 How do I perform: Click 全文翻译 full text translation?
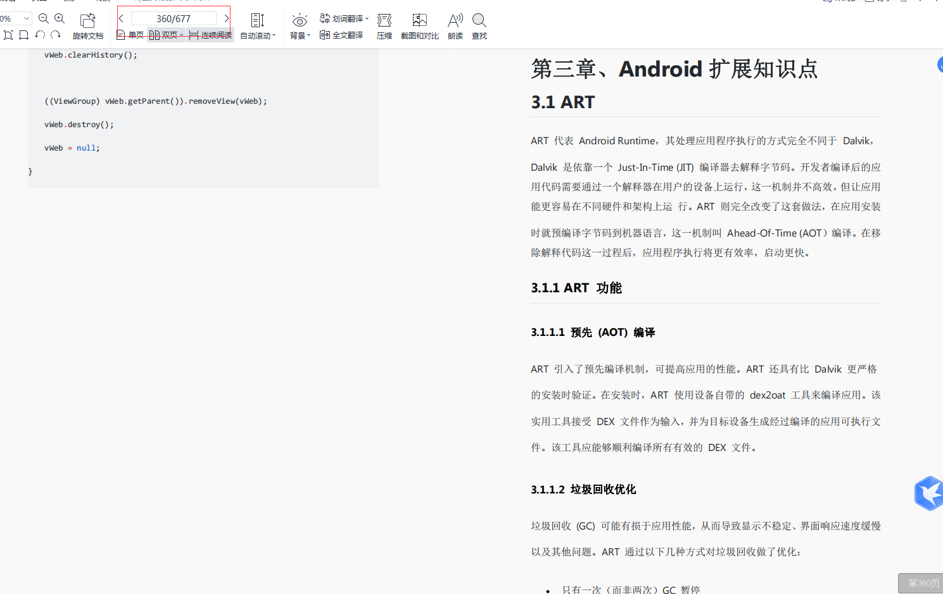pyautogui.click(x=341, y=35)
